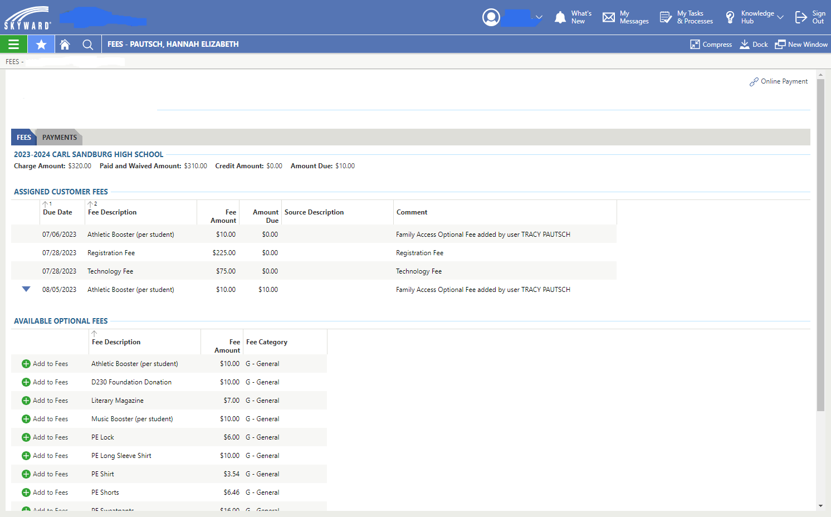Click the Compress view button
Screen dimensions: 831x517
click(x=711, y=45)
